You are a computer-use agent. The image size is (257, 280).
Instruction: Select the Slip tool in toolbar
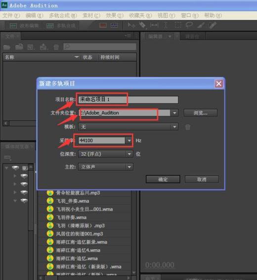(154, 25)
